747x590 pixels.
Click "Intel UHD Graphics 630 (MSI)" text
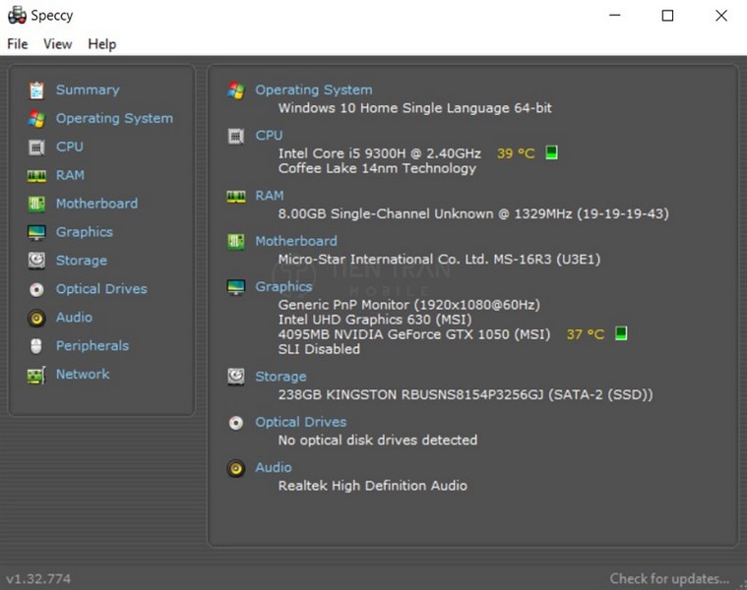(375, 320)
